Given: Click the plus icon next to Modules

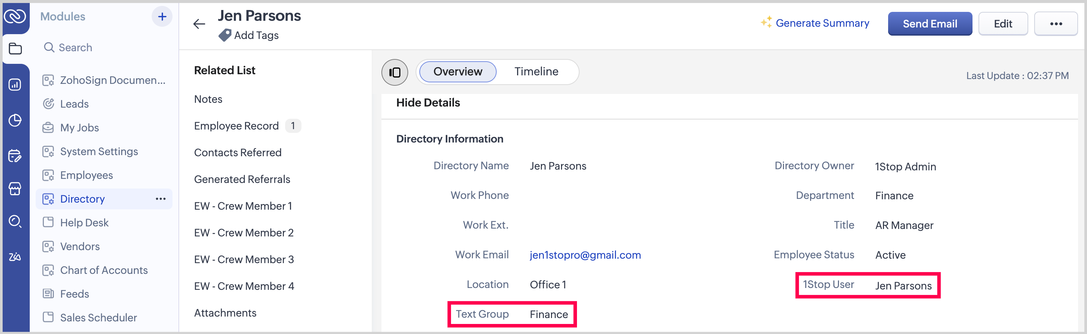Looking at the screenshot, I should pos(162,17).
